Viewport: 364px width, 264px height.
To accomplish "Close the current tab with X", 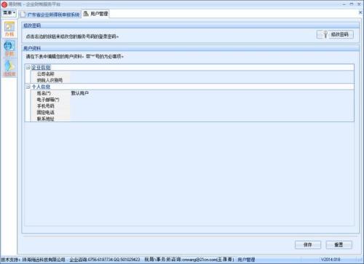I will tap(360, 12).
